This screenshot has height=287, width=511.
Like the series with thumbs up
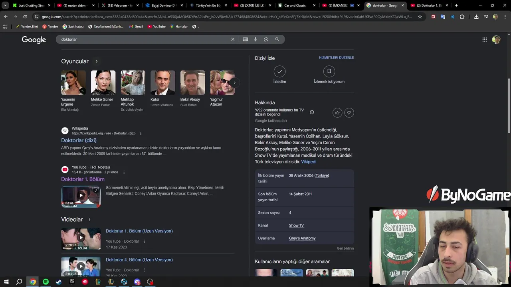(x=337, y=113)
